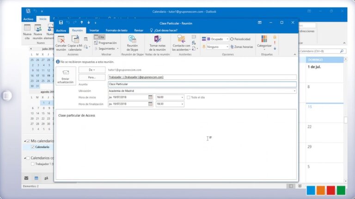Check the Calendarios compartidos group checkbox

click(28, 158)
